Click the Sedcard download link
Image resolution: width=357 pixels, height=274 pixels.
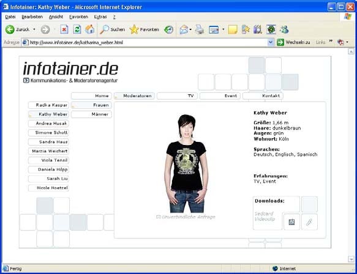tap(264, 213)
